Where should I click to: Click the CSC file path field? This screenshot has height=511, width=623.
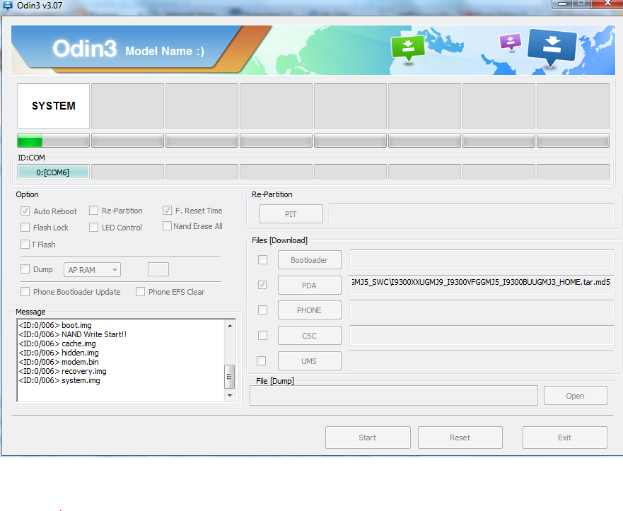tap(482, 336)
